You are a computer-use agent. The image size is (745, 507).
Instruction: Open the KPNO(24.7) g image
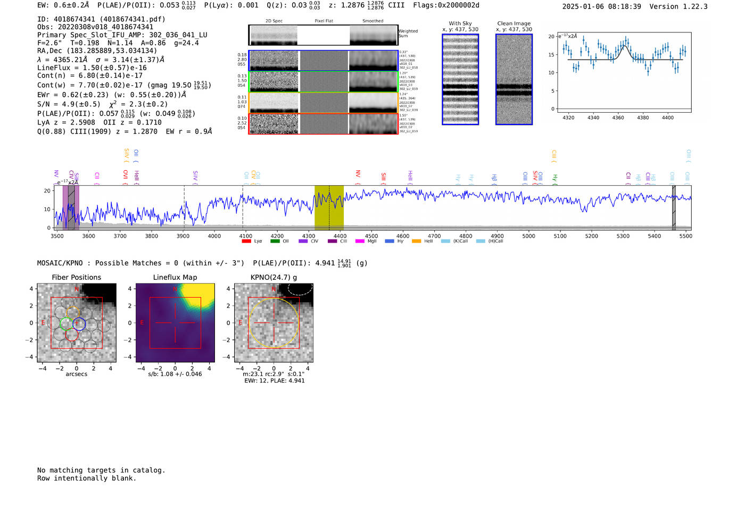274,323
